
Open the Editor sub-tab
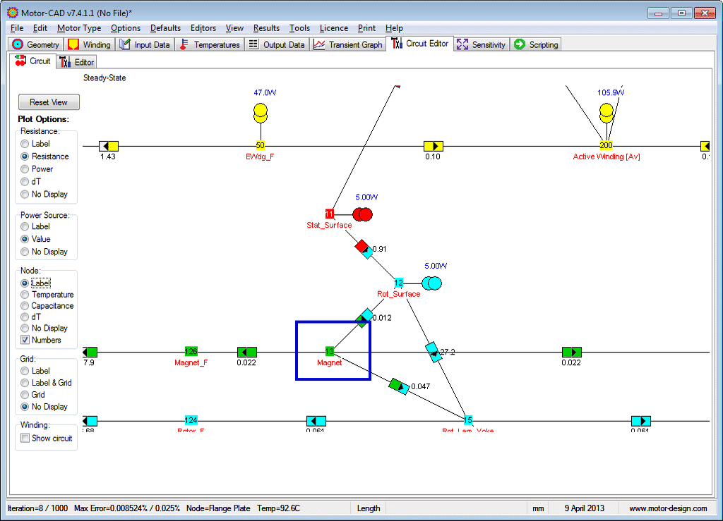(x=78, y=62)
